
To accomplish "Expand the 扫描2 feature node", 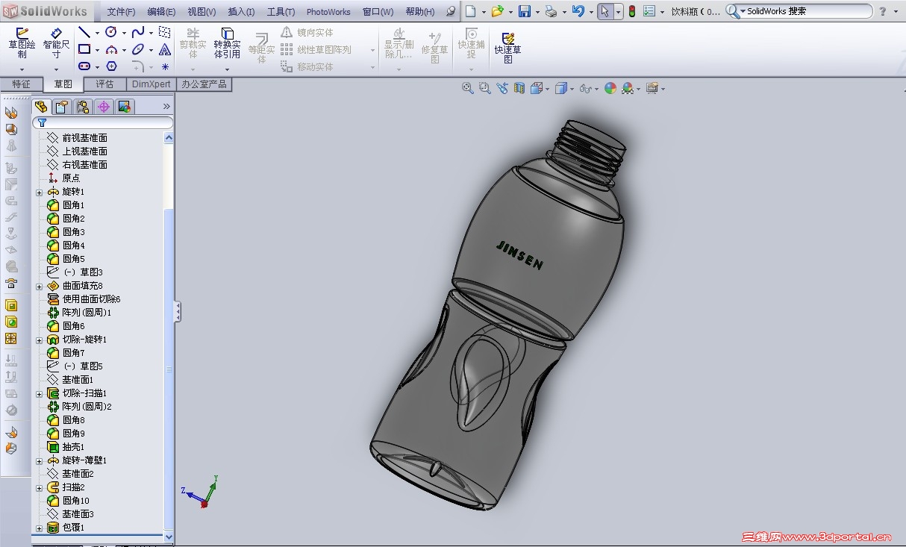I will point(39,488).
